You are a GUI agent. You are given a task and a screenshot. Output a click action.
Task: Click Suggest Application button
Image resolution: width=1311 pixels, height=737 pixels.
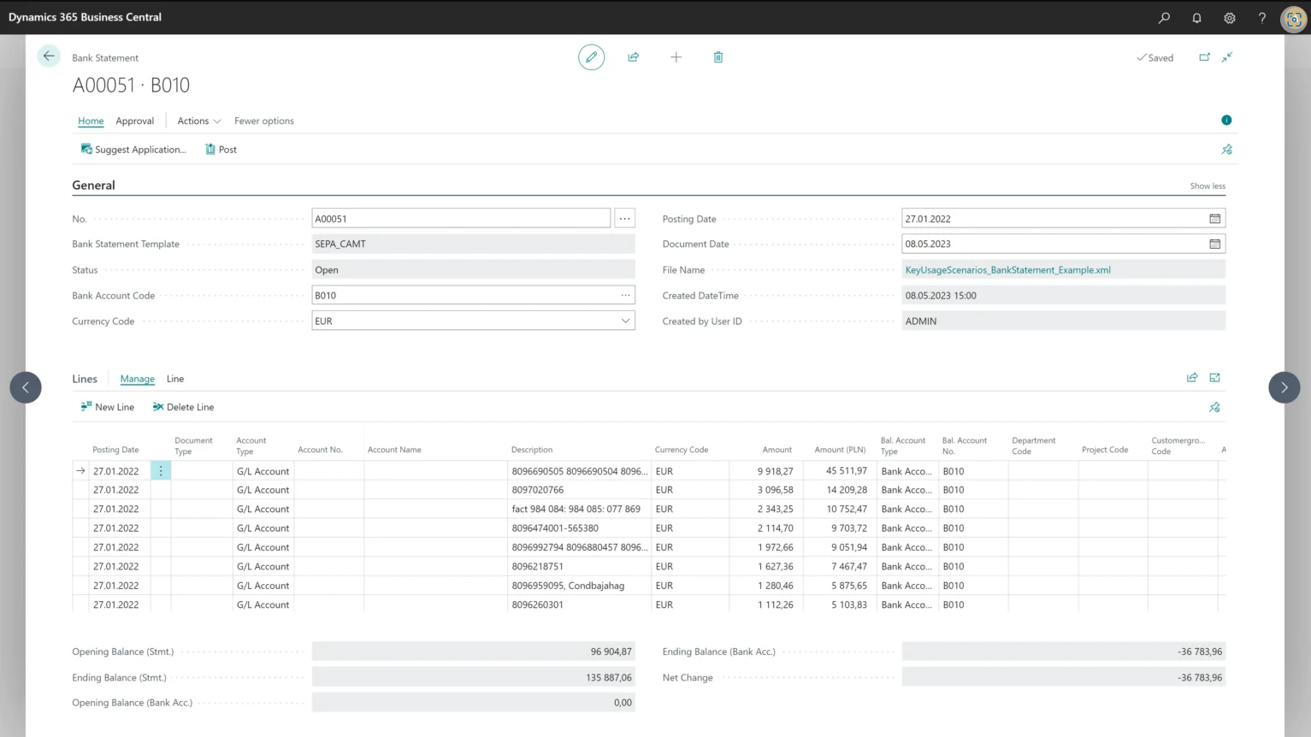pos(133,150)
